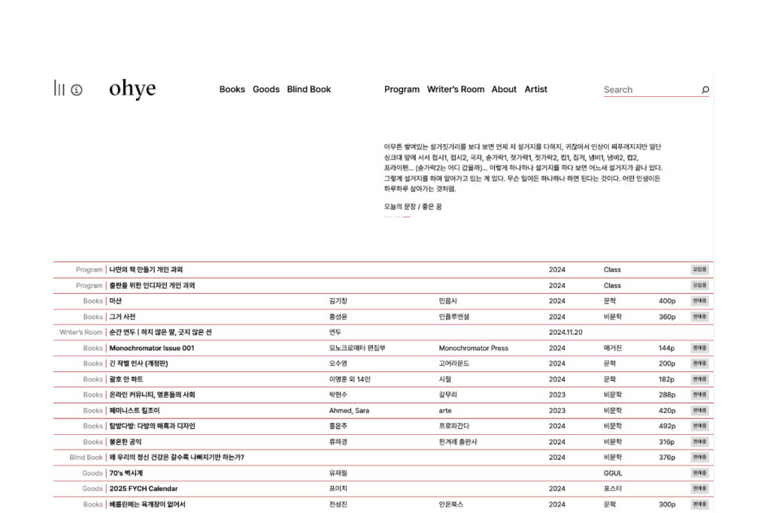Click the status badge for the 인디자인 class row

pos(699,285)
